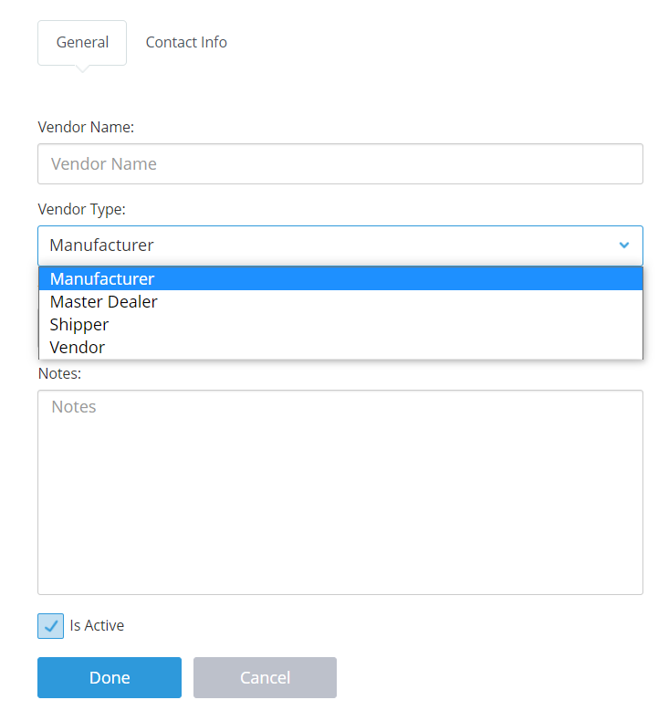Click the blue checkmark icon beside Is Active
This screenshot has width=658, height=721.
point(50,626)
